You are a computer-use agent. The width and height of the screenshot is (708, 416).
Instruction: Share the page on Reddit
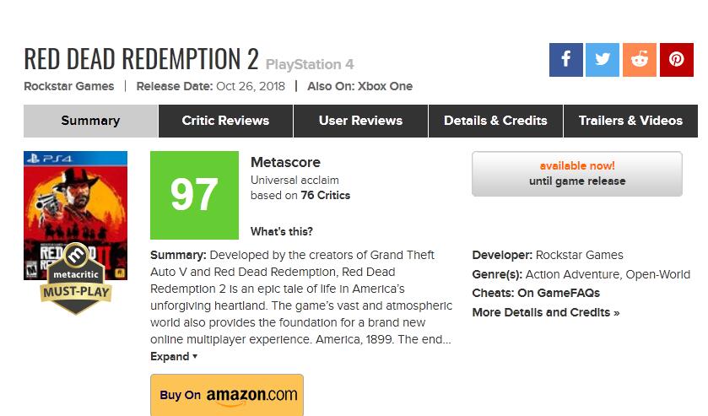coord(640,60)
